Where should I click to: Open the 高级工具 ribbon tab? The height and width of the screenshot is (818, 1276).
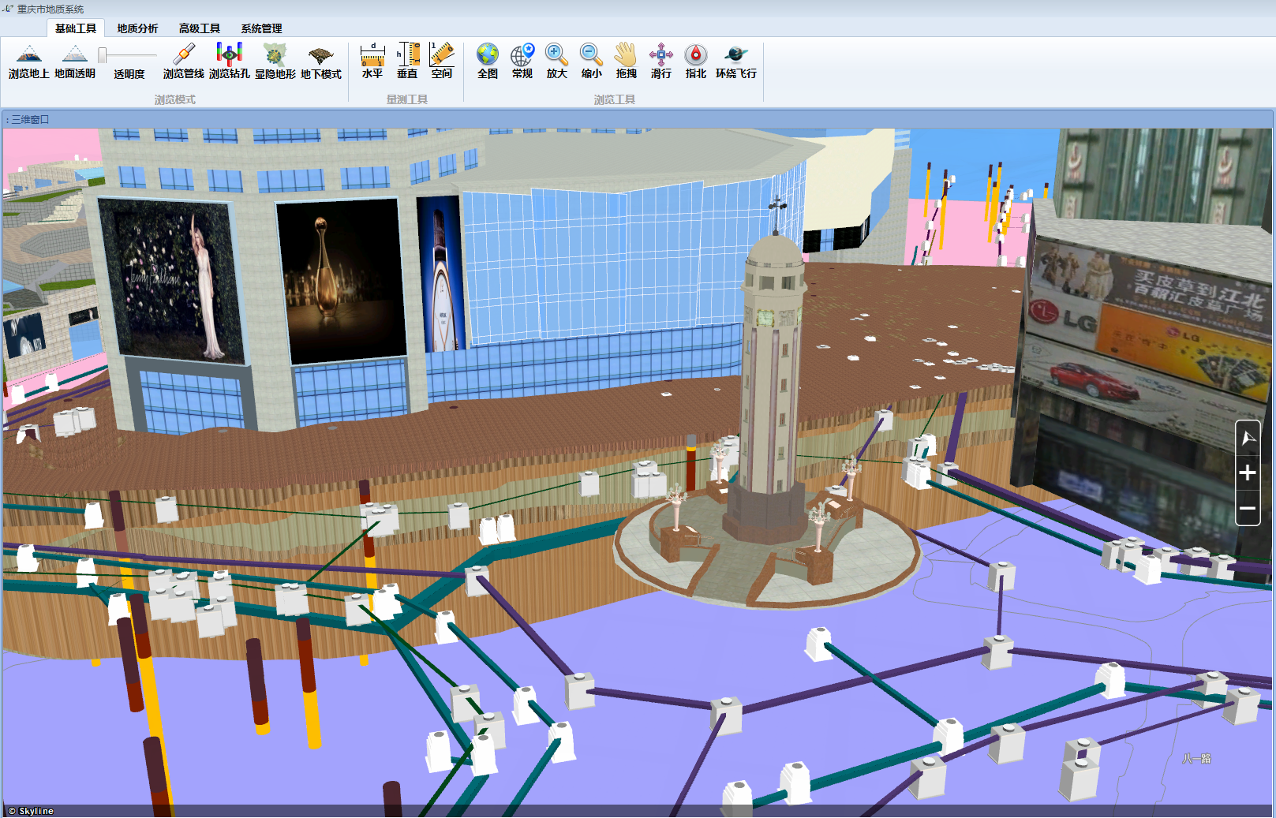coord(199,28)
